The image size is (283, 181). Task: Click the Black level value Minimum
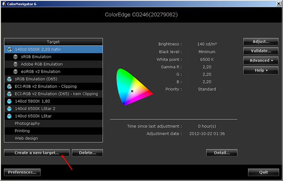(x=207, y=52)
